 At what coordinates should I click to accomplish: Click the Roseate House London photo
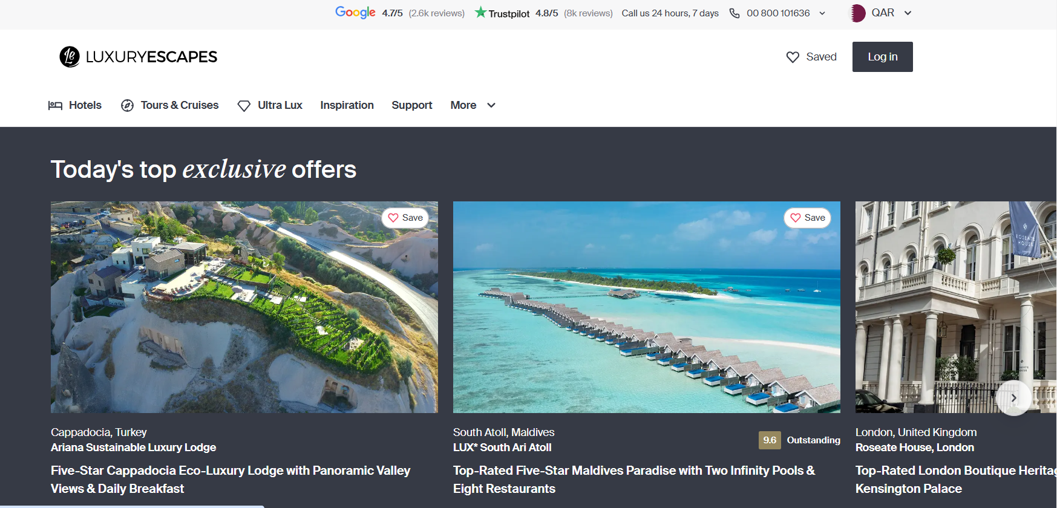(x=956, y=307)
